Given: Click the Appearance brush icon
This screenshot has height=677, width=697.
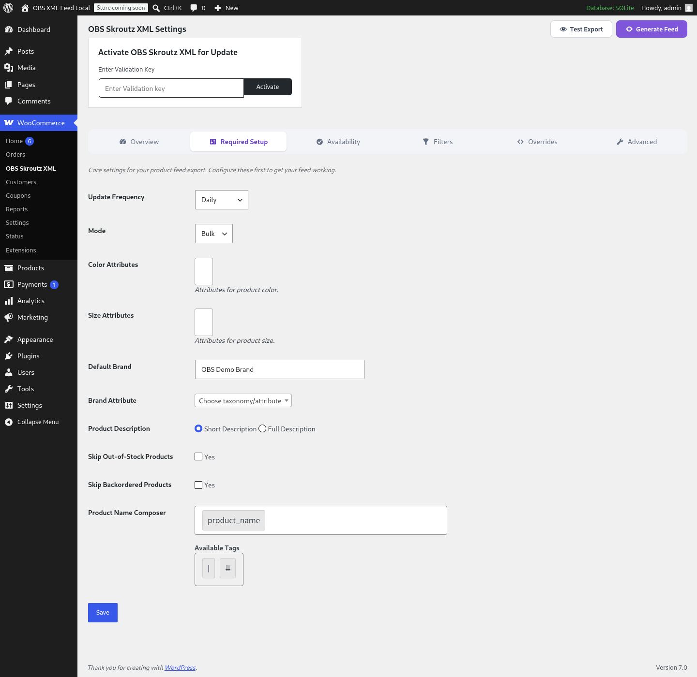Looking at the screenshot, I should (x=9, y=339).
